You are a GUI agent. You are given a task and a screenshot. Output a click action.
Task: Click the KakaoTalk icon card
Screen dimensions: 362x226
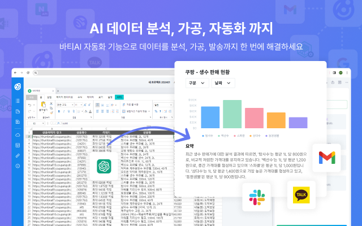[301, 195]
